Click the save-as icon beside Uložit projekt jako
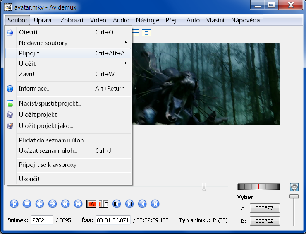Viewport: 306px width, 234px height. (x=10, y=126)
